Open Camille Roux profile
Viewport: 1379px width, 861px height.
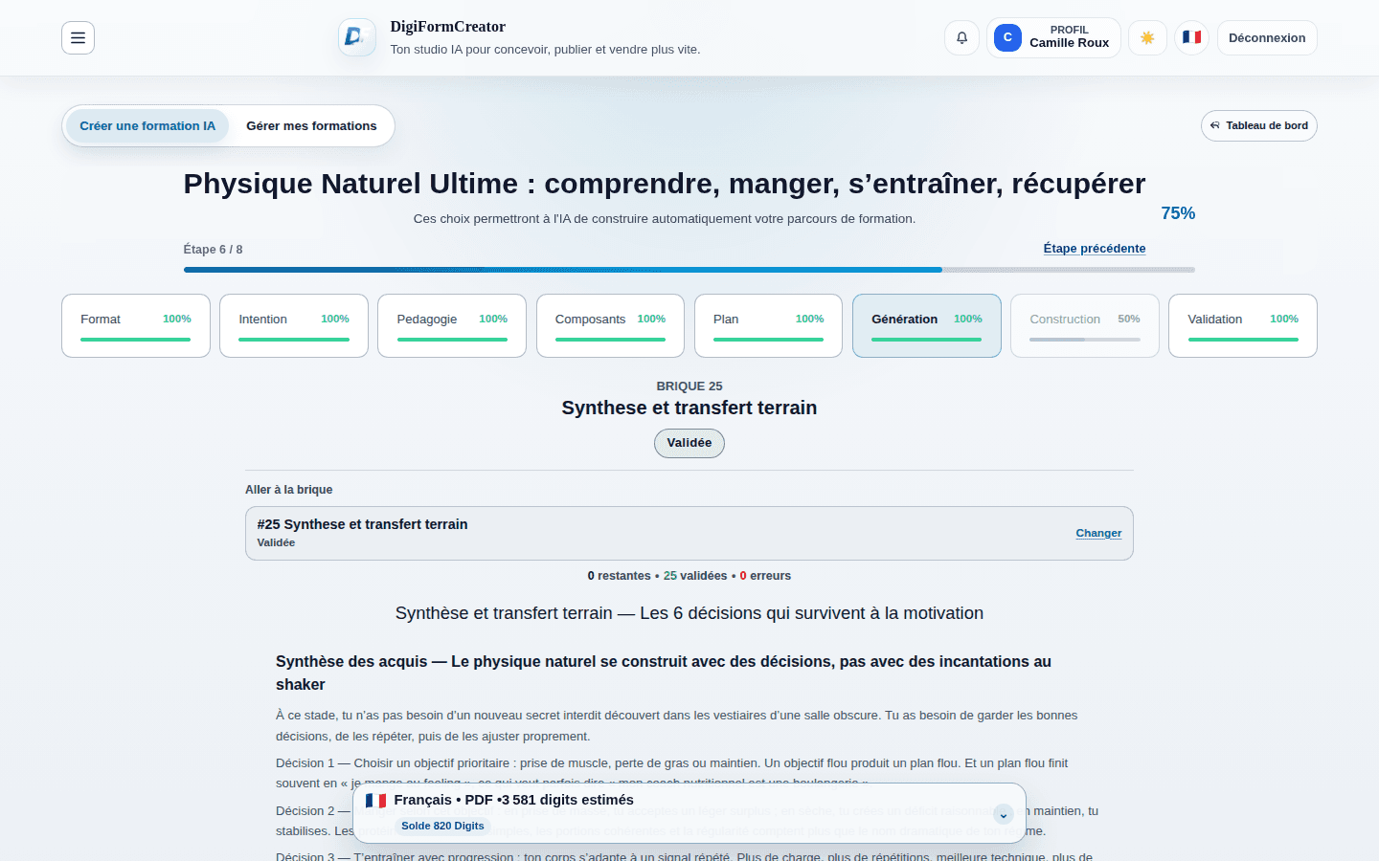pos(1053,38)
